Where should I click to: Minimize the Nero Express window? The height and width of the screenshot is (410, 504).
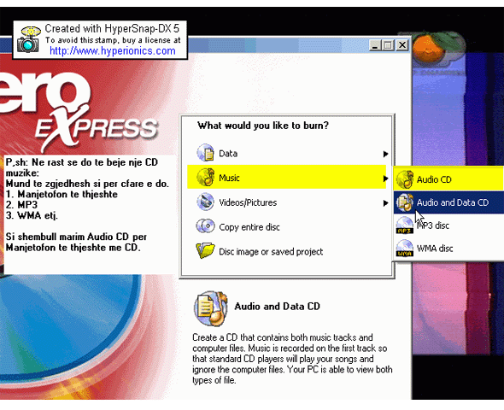coord(374,45)
